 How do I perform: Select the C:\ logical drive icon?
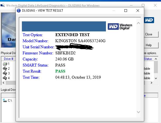pyautogui.click(x=5, y=101)
